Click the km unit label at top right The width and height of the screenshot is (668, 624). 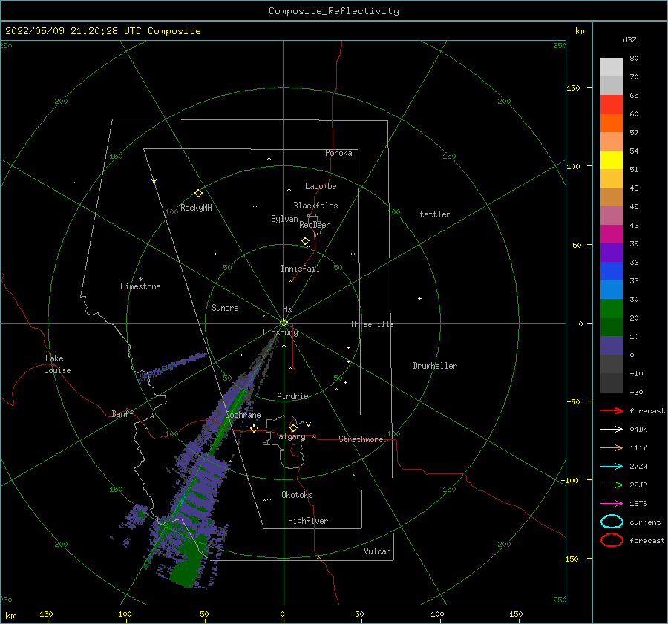coord(580,31)
